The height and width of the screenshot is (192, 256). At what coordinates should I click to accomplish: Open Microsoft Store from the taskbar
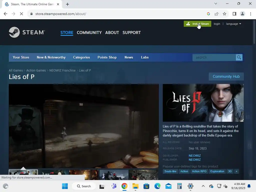(x=146, y=186)
